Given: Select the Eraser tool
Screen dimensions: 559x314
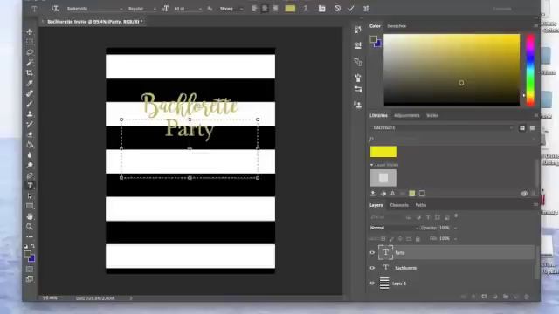Looking at the screenshot, I should coord(30,134).
